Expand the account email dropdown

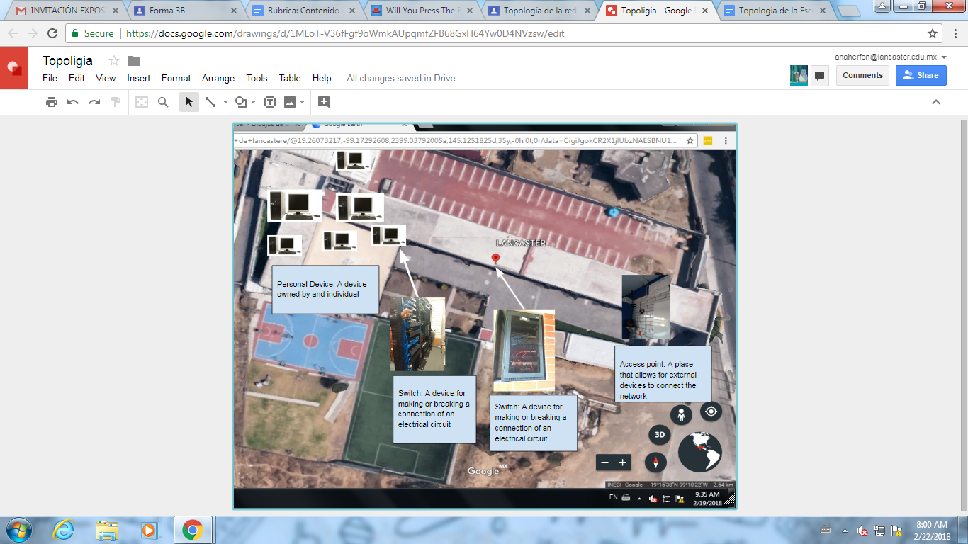pos(945,57)
